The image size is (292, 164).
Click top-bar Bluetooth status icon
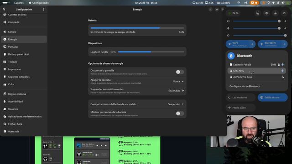pyautogui.click(x=278, y=3)
